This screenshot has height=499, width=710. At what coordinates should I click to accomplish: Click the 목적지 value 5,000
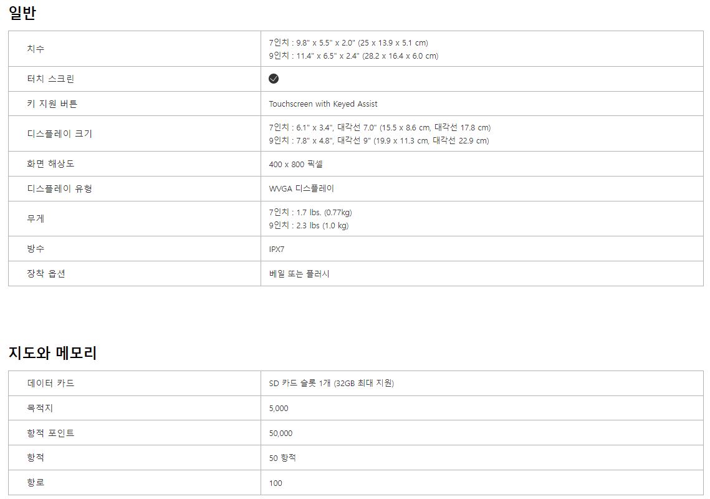pyautogui.click(x=279, y=408)
